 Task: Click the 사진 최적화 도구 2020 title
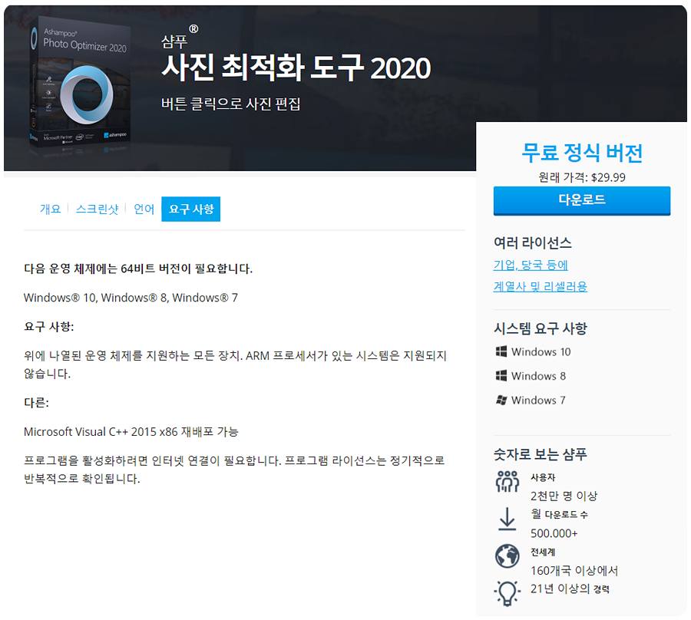point(296,68)
